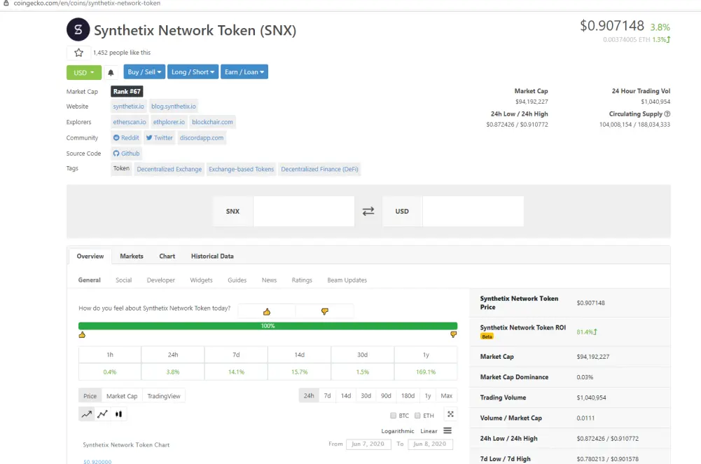This screenshot has height=464, width=701.
Task: Click the Circulating Supply help icon
Action: pyautogui.click(x=667, y=114)
